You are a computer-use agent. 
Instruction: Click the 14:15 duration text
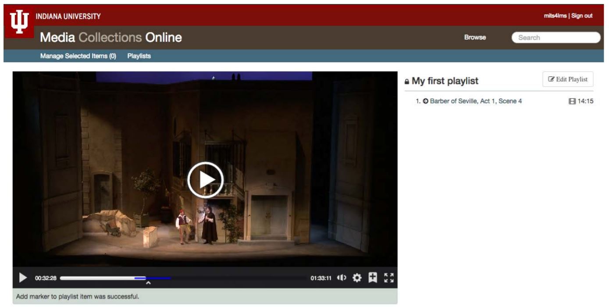click(585, 101)
